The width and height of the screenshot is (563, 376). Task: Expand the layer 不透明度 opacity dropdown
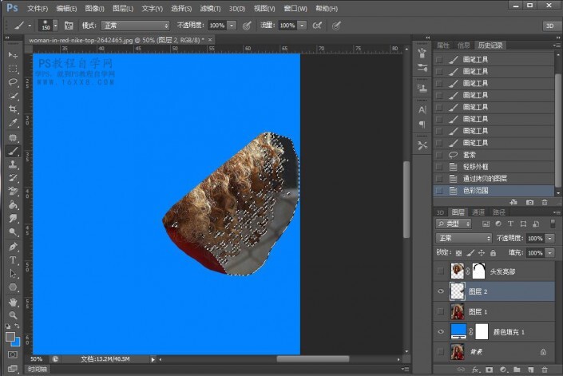(x=549, y=239)
